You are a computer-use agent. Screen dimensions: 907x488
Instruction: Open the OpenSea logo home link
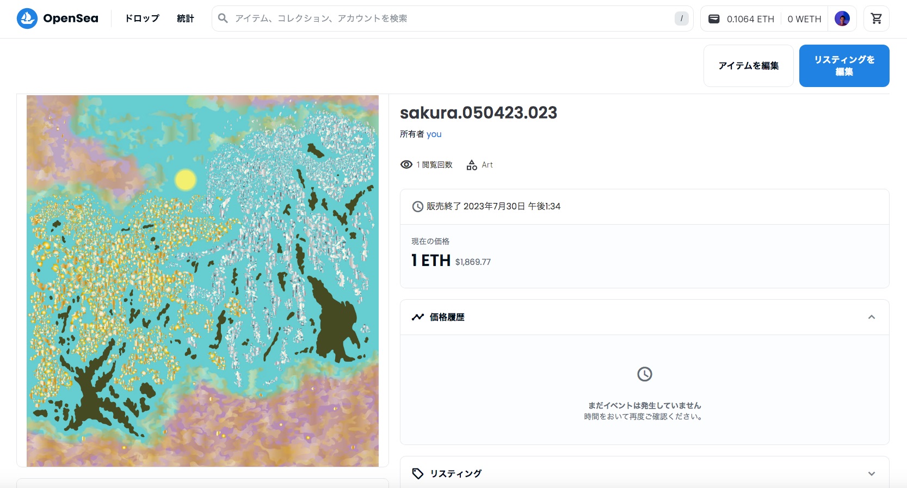coord(58,18)
